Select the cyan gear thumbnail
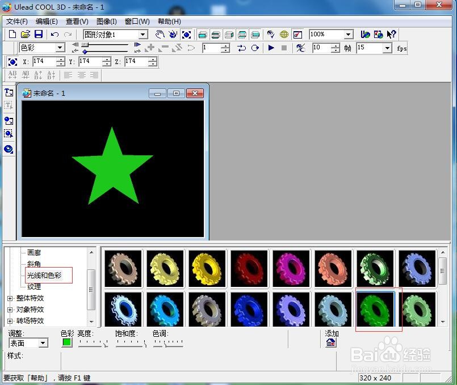The image size is (457, 385). point(165,310)
